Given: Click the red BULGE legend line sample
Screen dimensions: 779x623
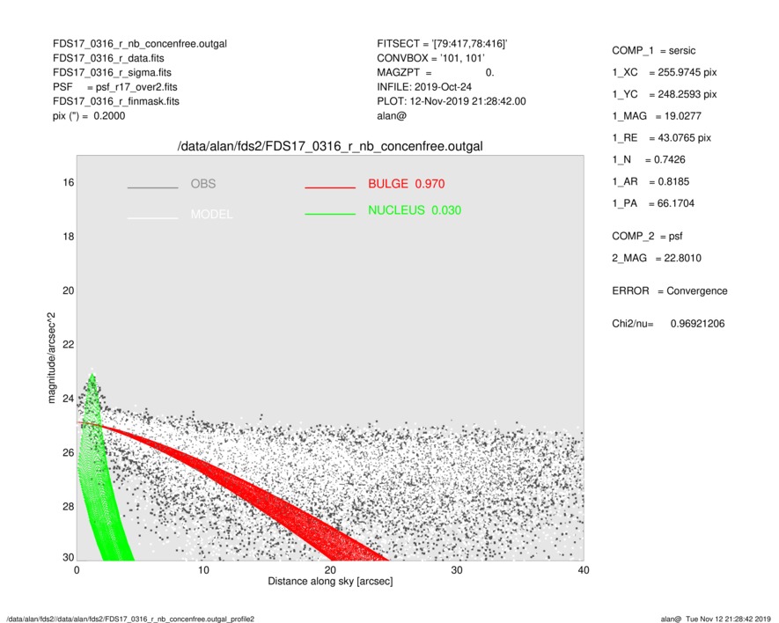Looking at the screenshot, I should tap(330, 187).
